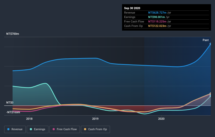Viewport: 215px width, 137px height.
Task: Click the 'Revenue' label in the tooltip
Action: coord(130,13)
